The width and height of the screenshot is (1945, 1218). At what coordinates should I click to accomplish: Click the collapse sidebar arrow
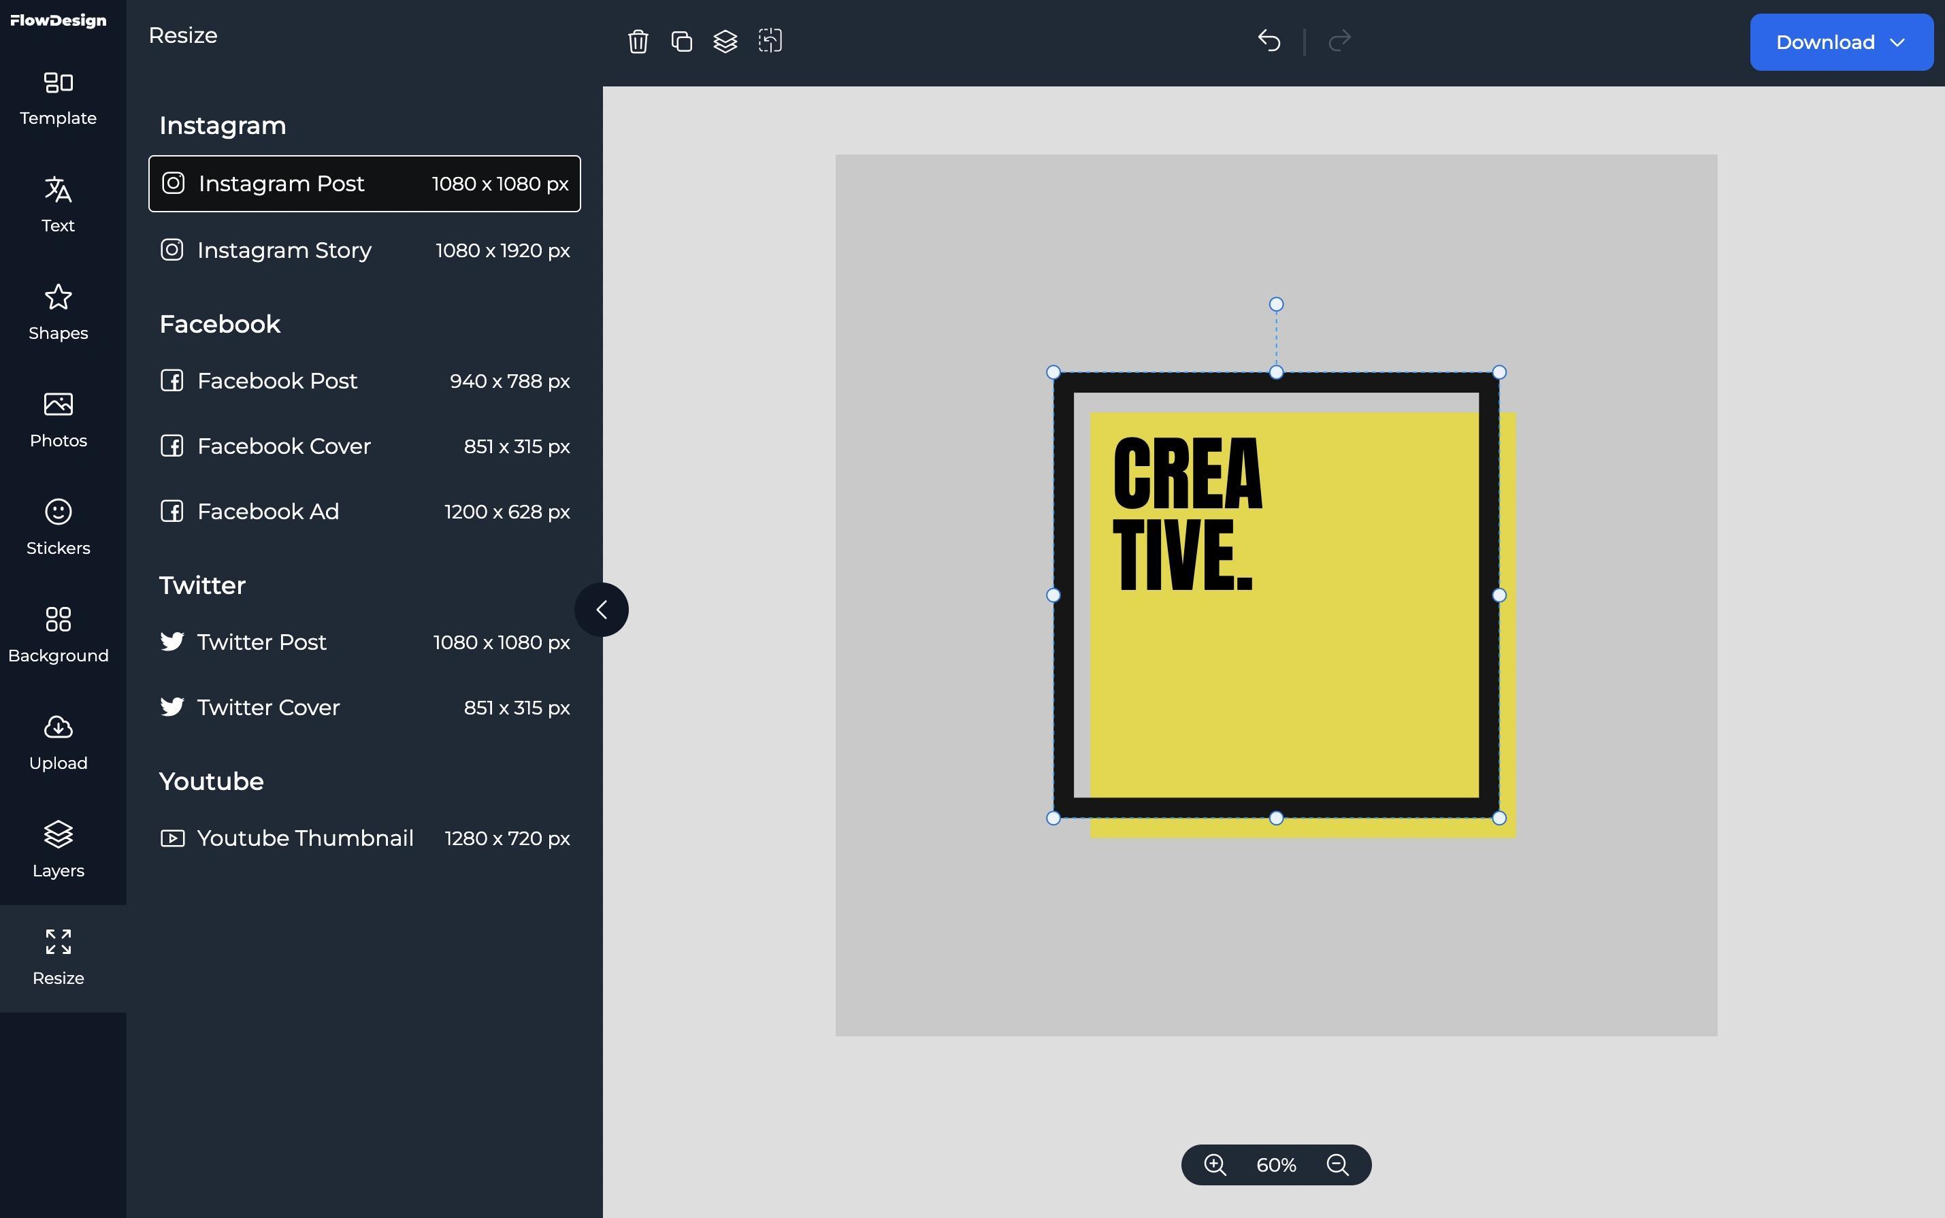[602, 609]
